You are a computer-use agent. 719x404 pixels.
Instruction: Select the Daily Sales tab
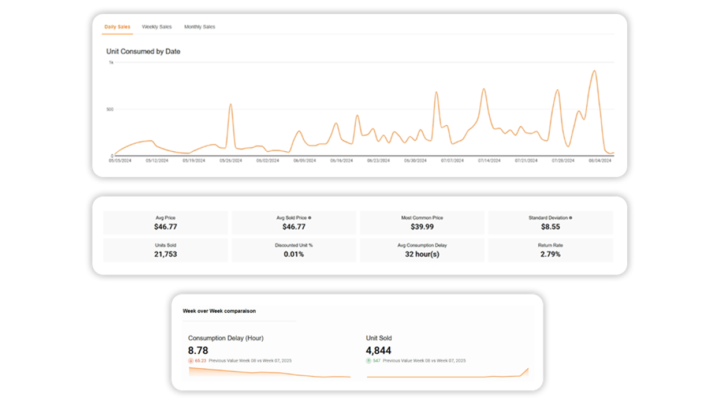(117, 27)
